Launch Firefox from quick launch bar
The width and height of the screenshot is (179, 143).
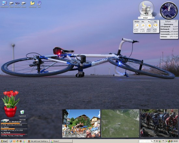[x=21, y=141]
